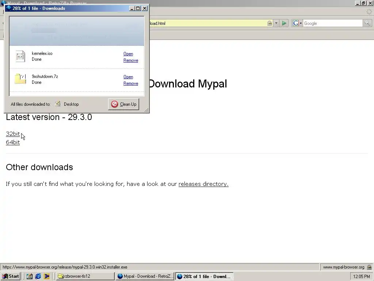Click the Clean Up button
This screenshot has height=281, width=374.
coord(123,104)
